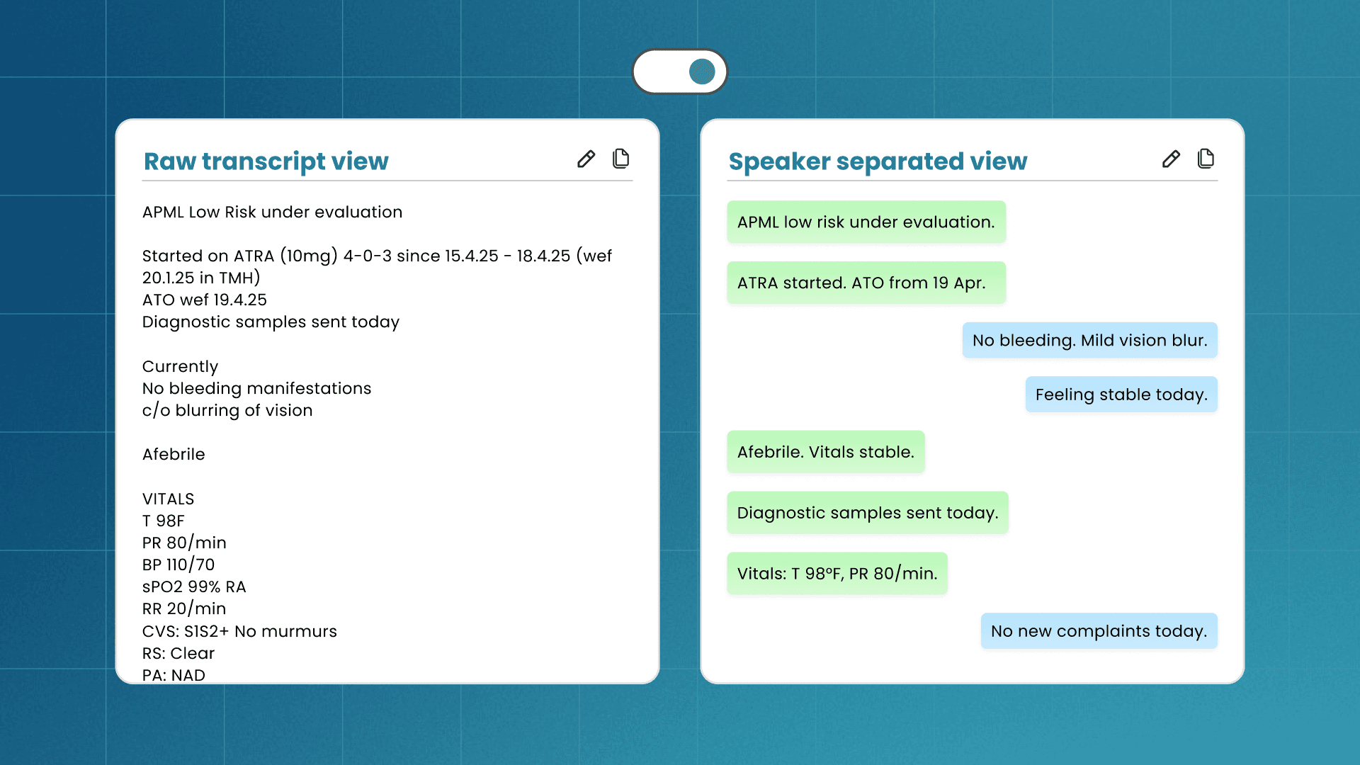Viewport: 1360px width, 765px height.
Task: Select the 'ATRA started. ATO from 19 Apr.' bubble
Action: pyautogui.click(x=866, y=283)
